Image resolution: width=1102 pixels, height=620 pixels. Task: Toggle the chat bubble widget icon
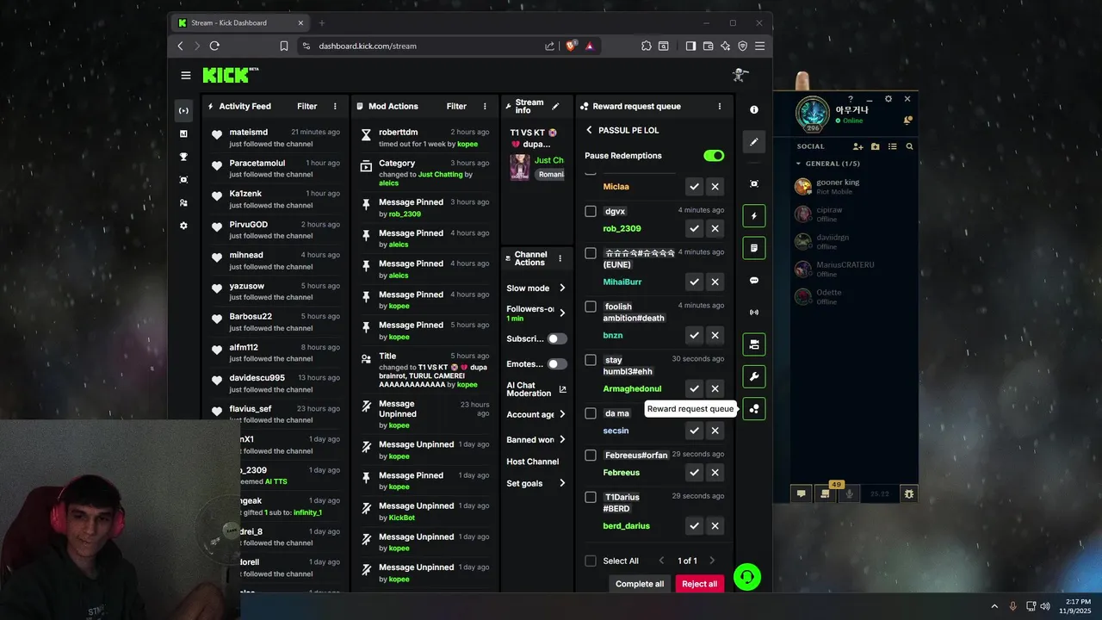coord(754,281)
